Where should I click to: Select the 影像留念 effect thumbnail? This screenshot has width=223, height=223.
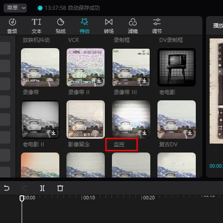(x=86, y=120)
